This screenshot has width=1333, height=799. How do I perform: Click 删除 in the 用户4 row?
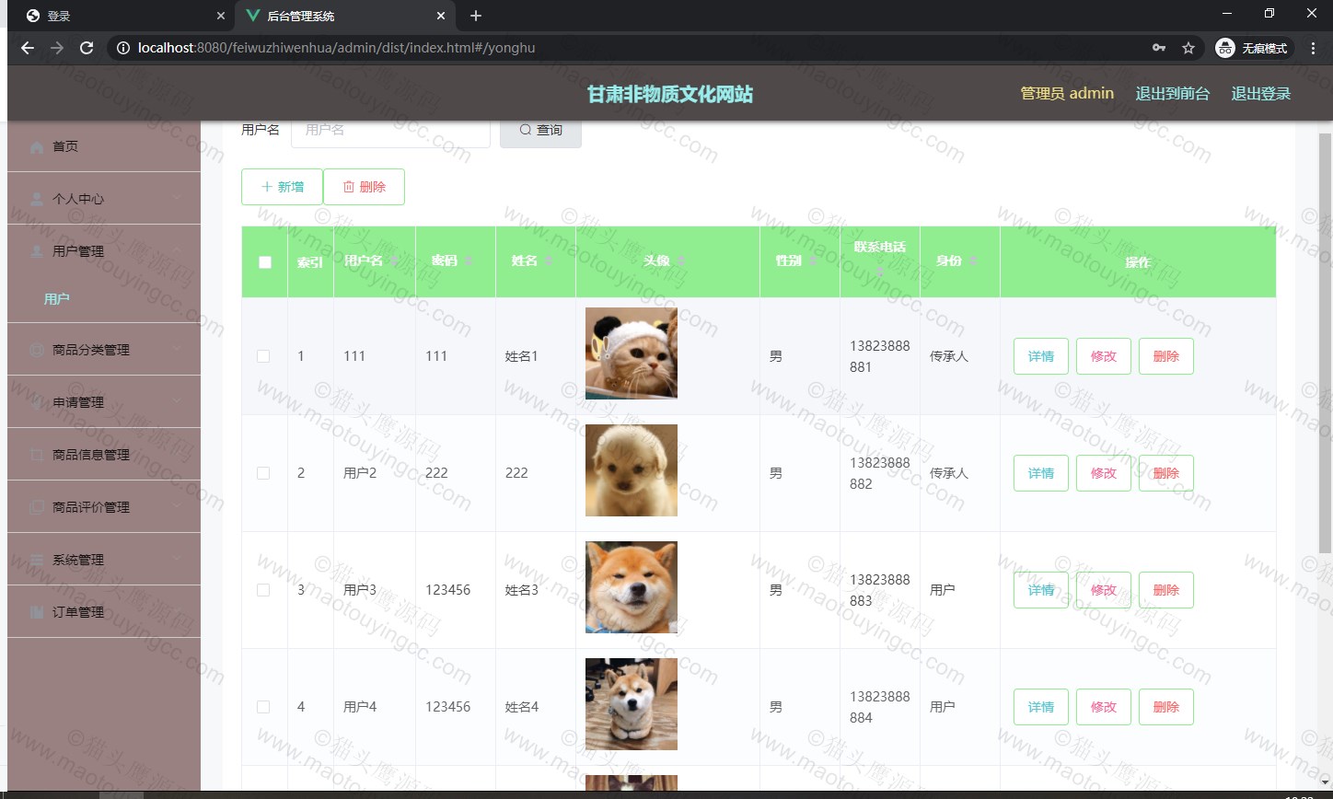click(1166, 707)
